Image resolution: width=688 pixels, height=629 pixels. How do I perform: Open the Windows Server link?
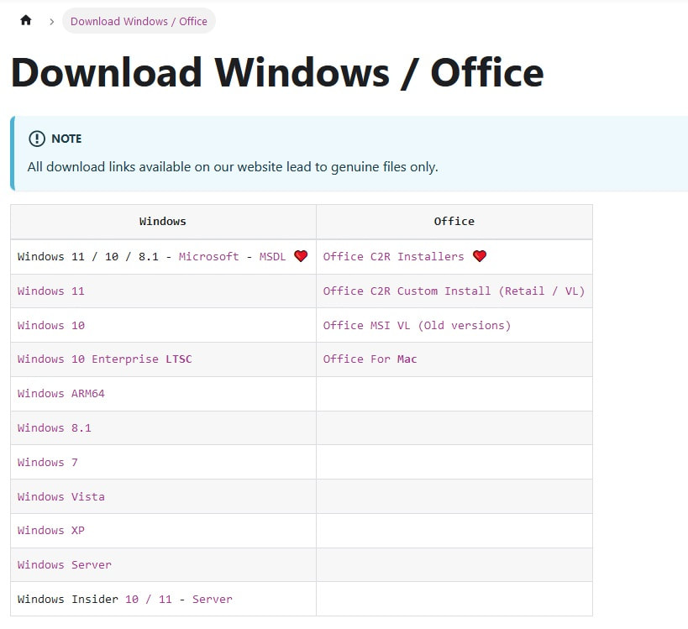pyautogui.click(x=65, y=564)
